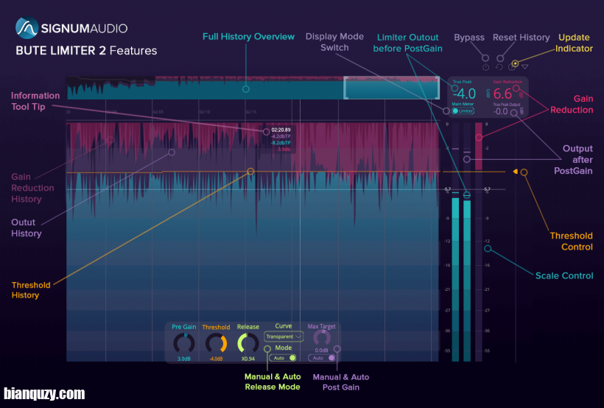This screenshot has width=604, height=408.
Task: Click the orange threshold control arrow handle
Action: tap(516, 172)
